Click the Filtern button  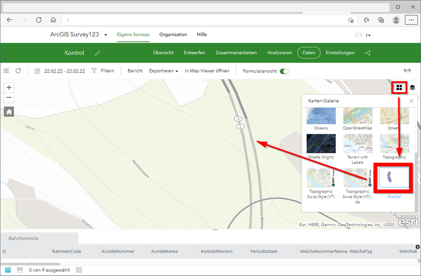click(103, 71)
